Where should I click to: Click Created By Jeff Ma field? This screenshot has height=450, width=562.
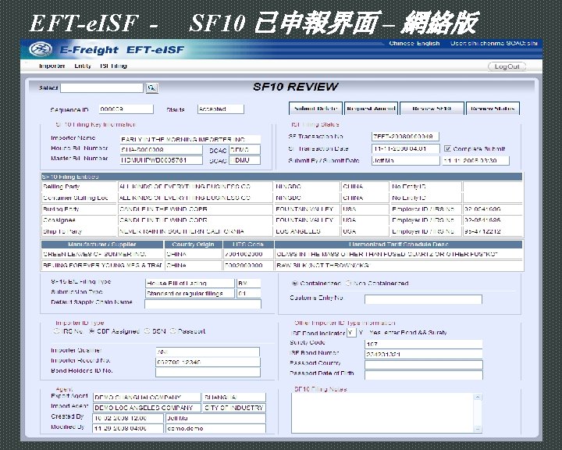[x=215, y=418]
